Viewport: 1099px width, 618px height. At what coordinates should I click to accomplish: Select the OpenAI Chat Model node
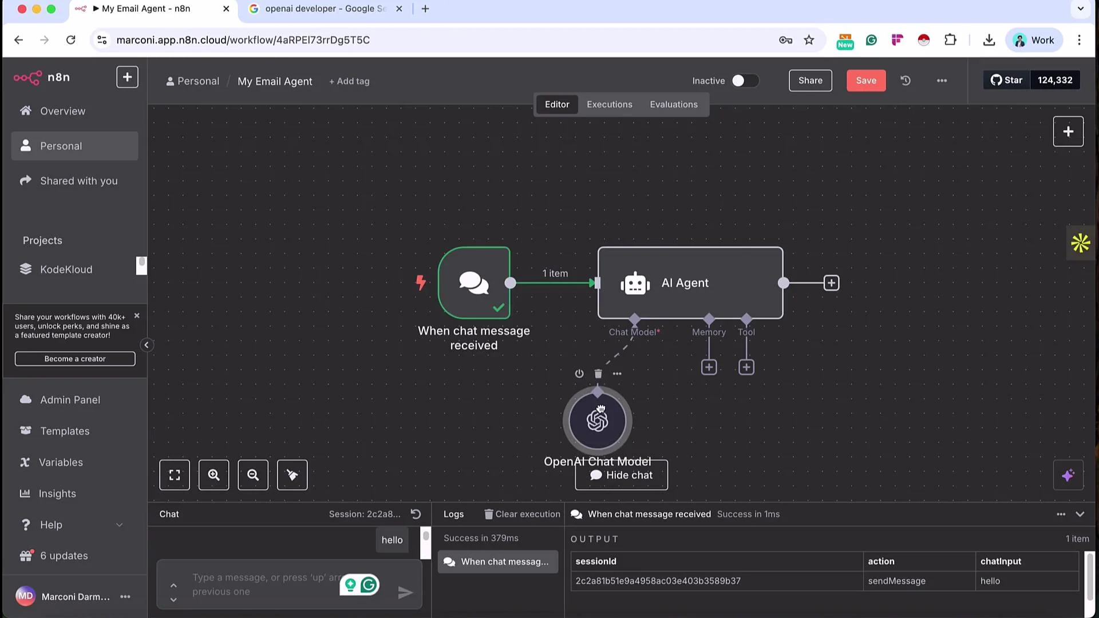coord(597,421)
